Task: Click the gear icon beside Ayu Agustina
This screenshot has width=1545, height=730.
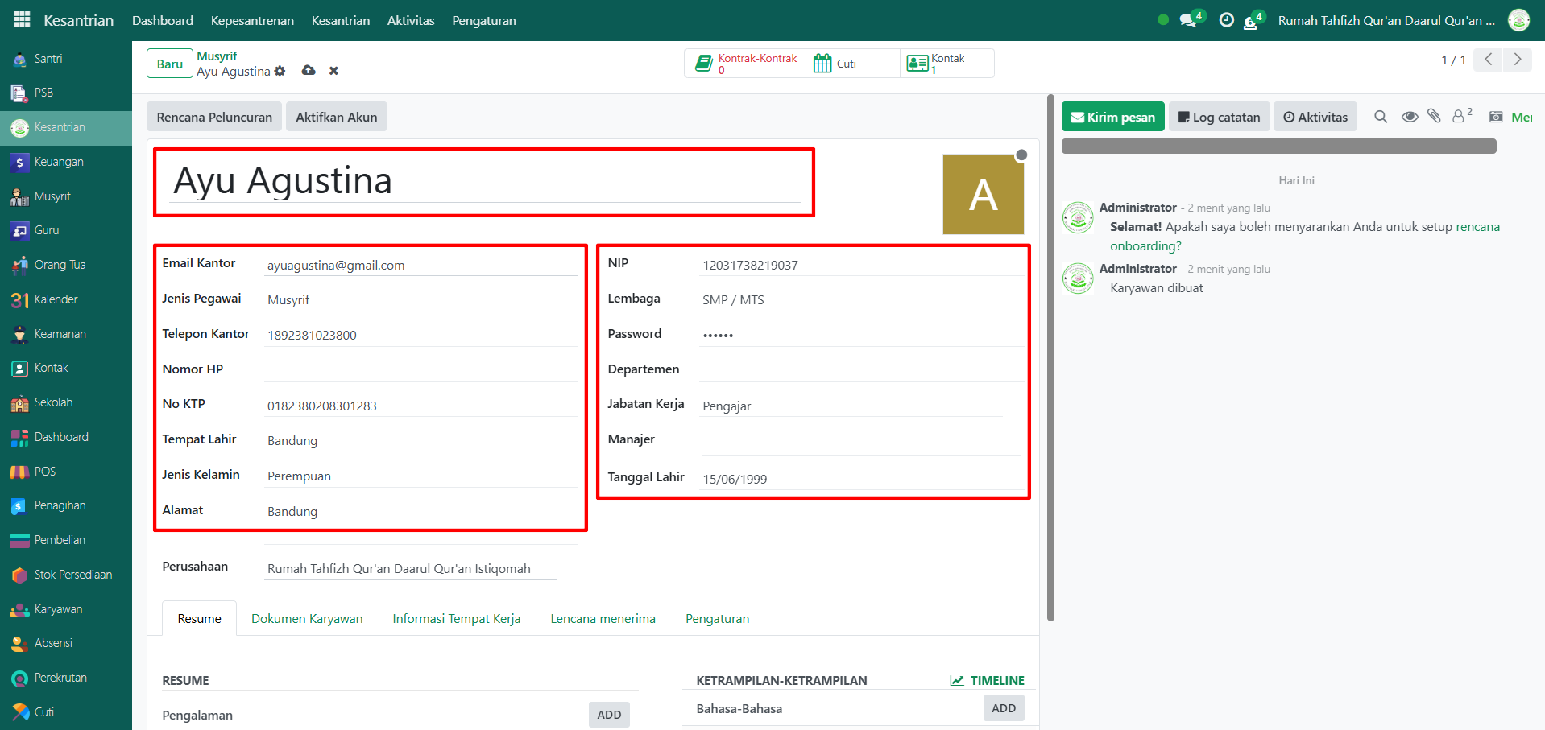Action: coord(280,71)
